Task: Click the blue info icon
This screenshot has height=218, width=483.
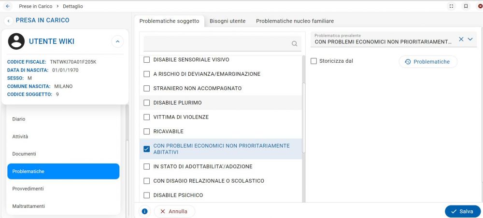Action: coord(144,211)
